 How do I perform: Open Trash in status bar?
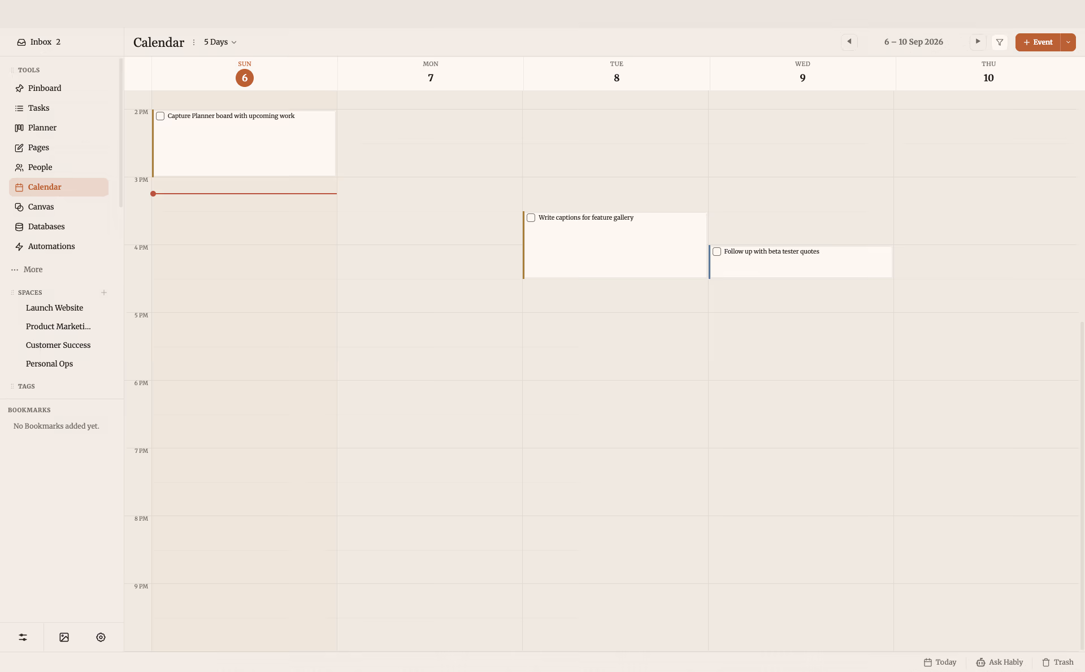point(1057,662)
